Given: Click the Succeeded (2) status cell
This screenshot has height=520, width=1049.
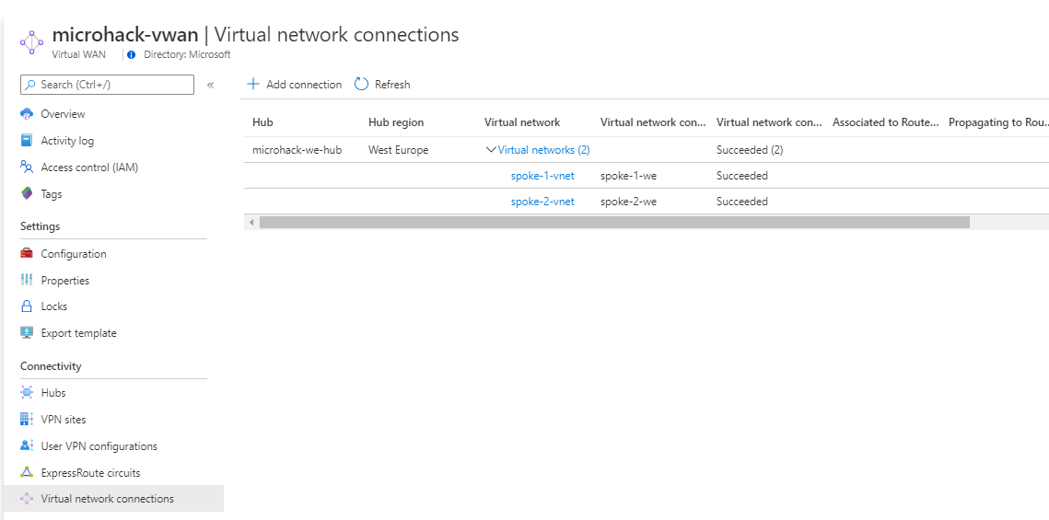Looking at the screenshot, I should click(750, 150).
